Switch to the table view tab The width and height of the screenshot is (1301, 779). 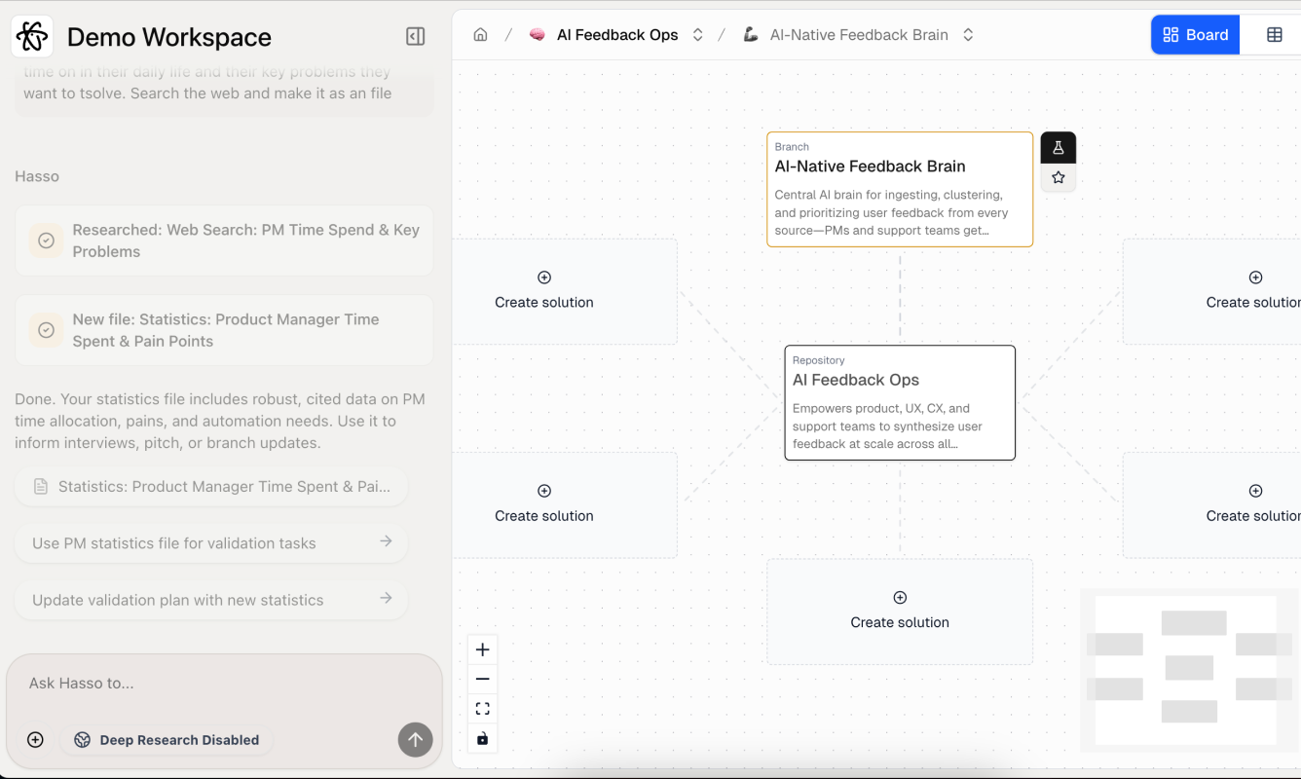1274,35
